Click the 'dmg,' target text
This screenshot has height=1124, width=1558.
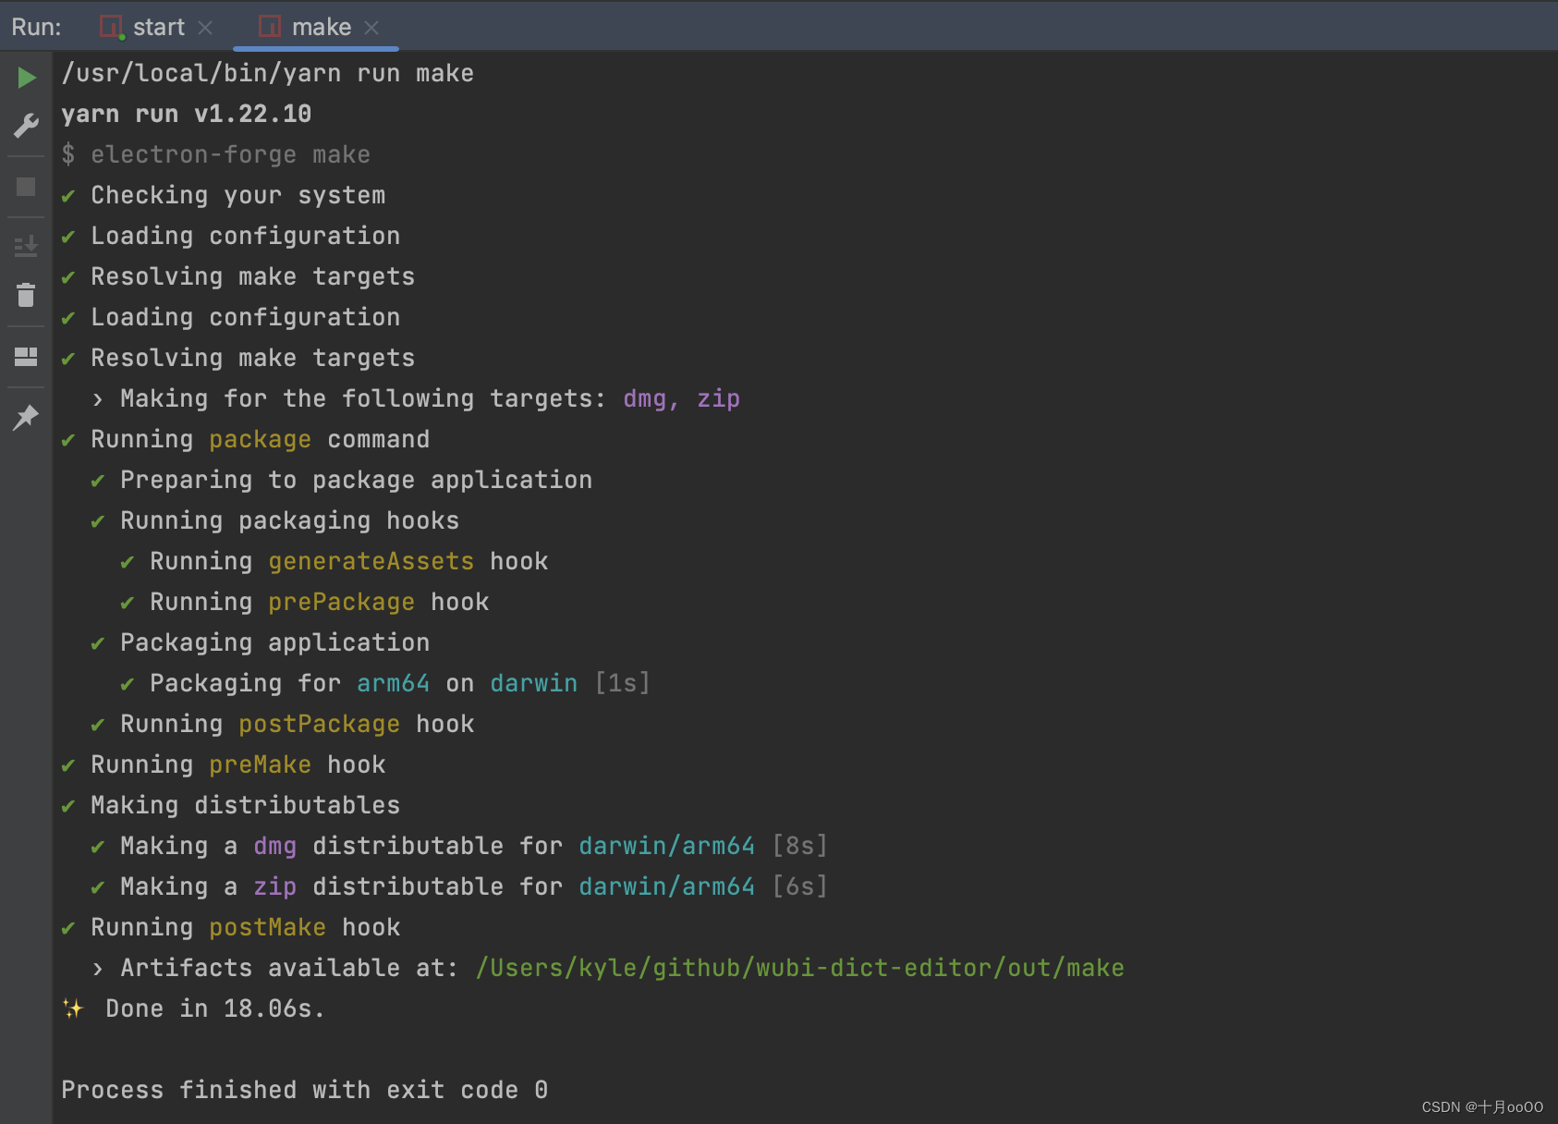(651, 398)
